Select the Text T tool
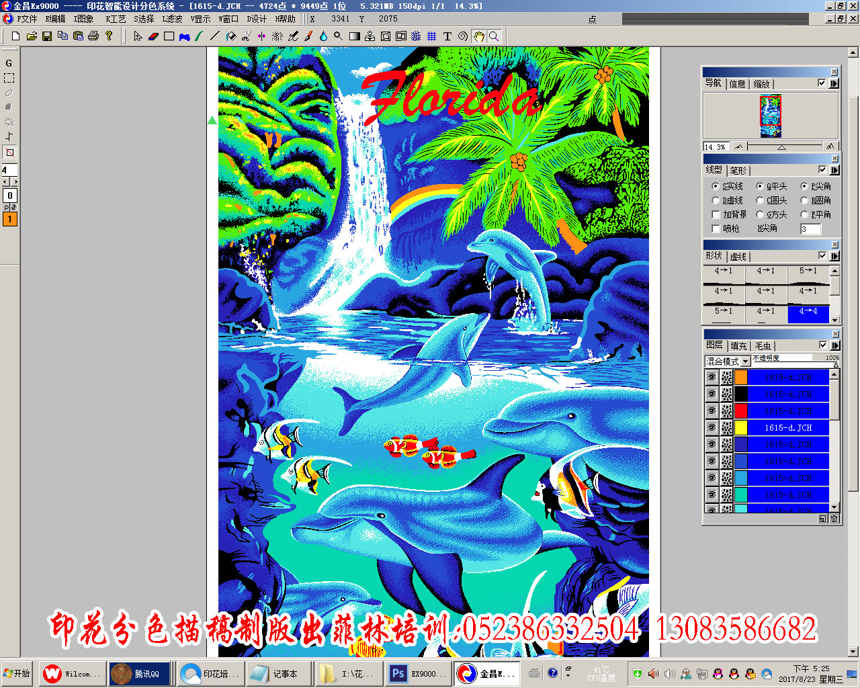 click(x=447, y=36)
